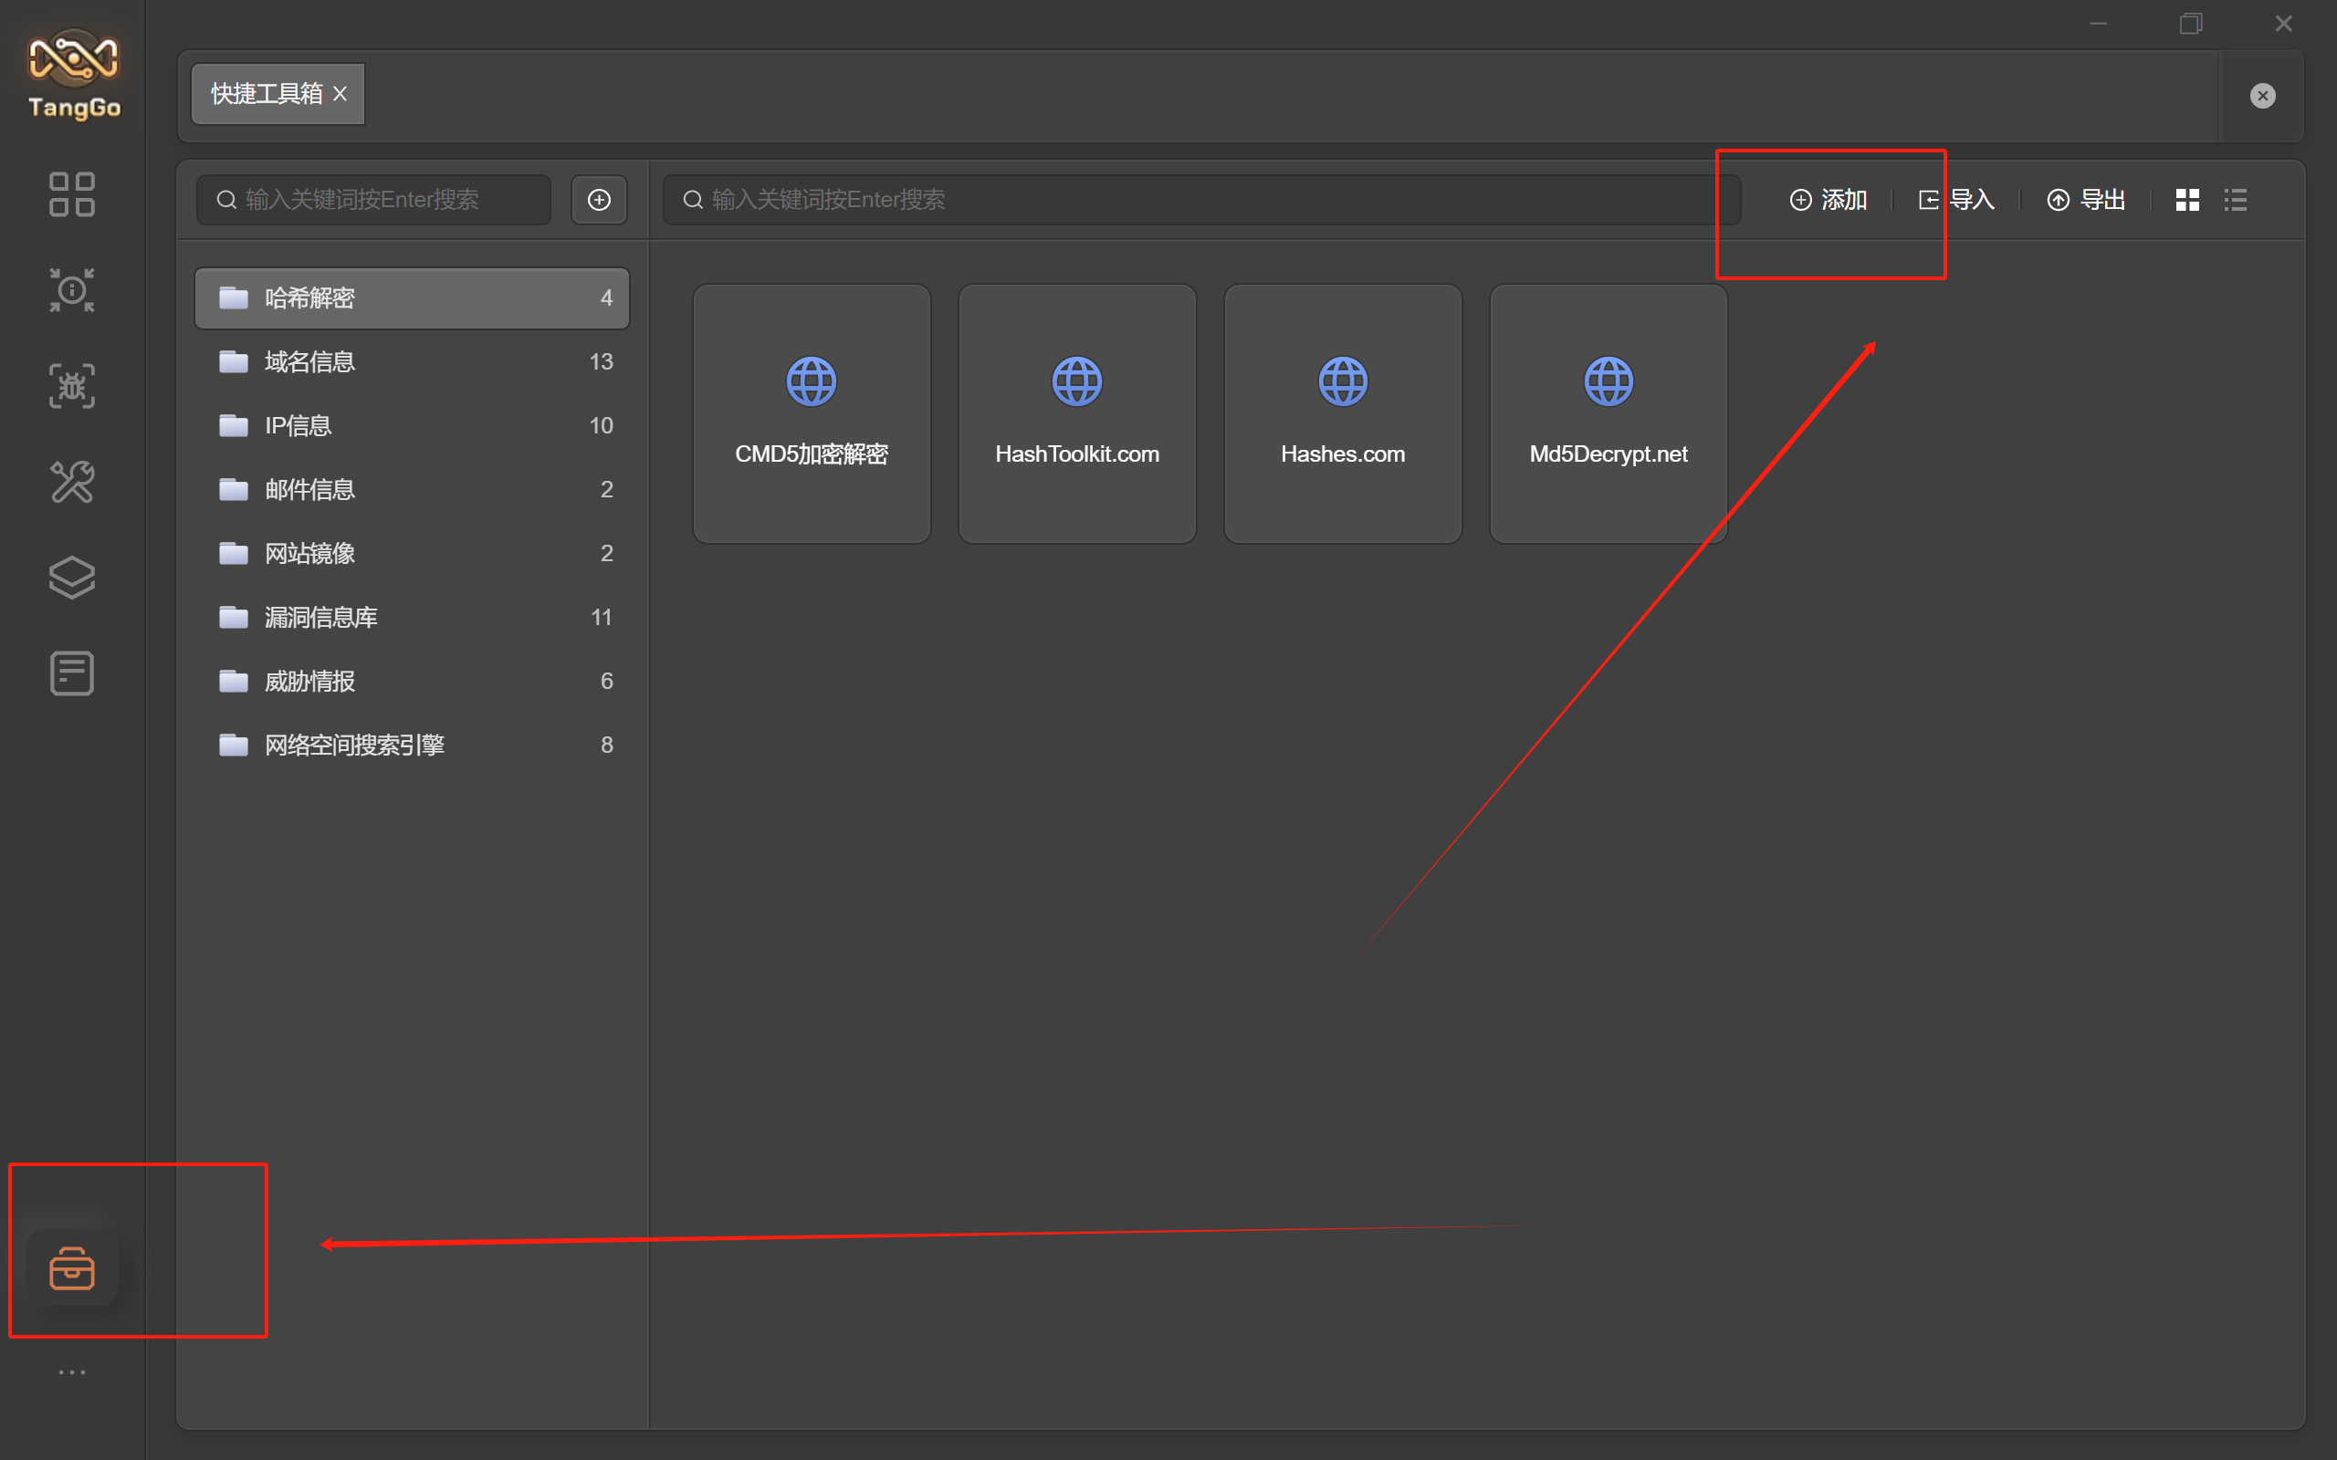Viewport: 2337px width, 1460px height.
Task: Switch to list view layout
Action: pos(2235,200)
